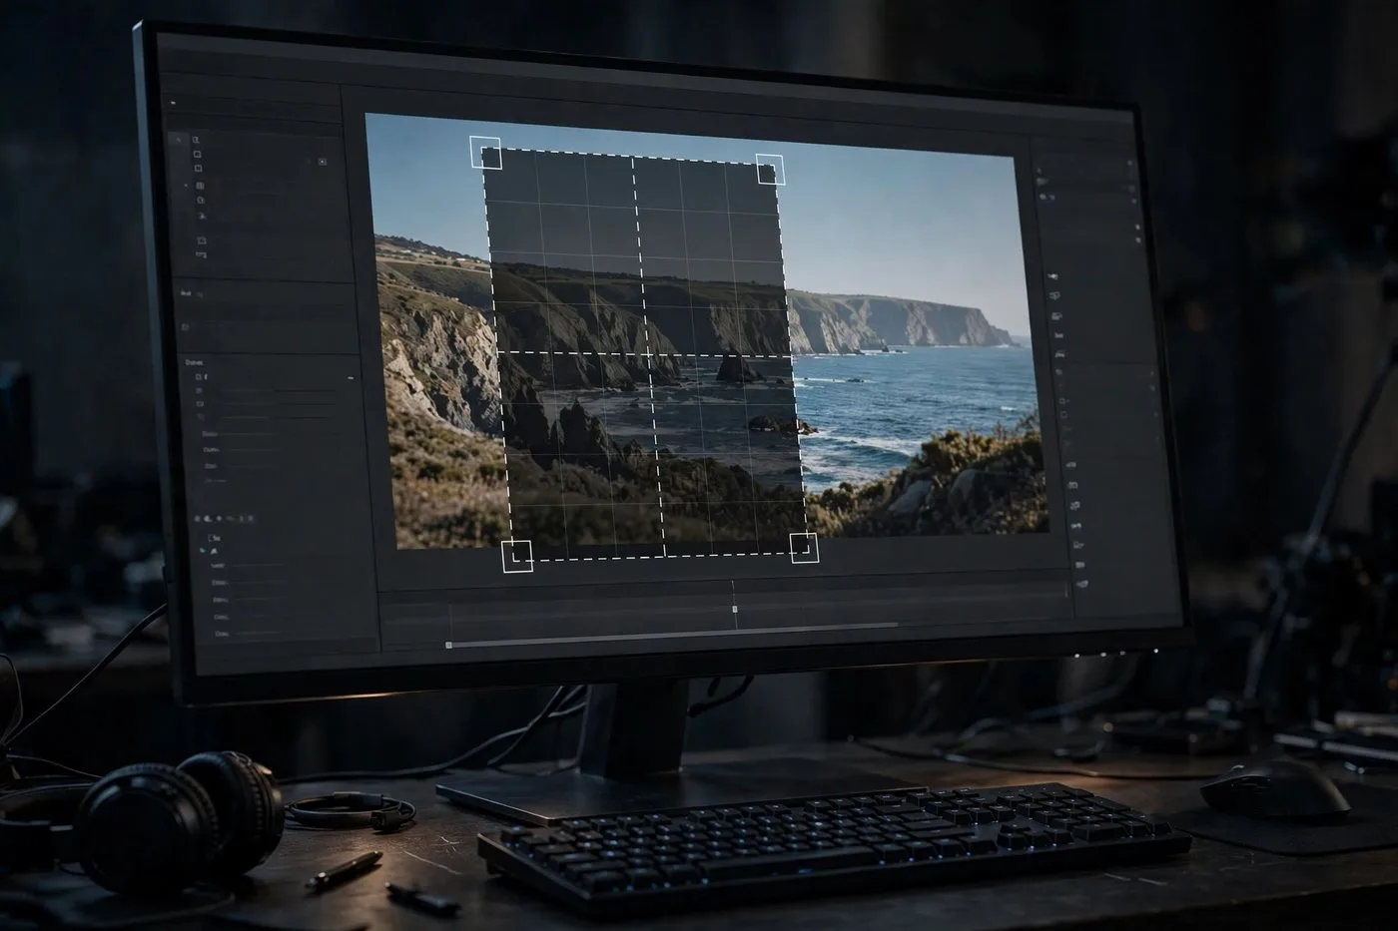1398x931 pixels.
Task: Click the top-right crop corner handle
Action: (x=770, y=169)
